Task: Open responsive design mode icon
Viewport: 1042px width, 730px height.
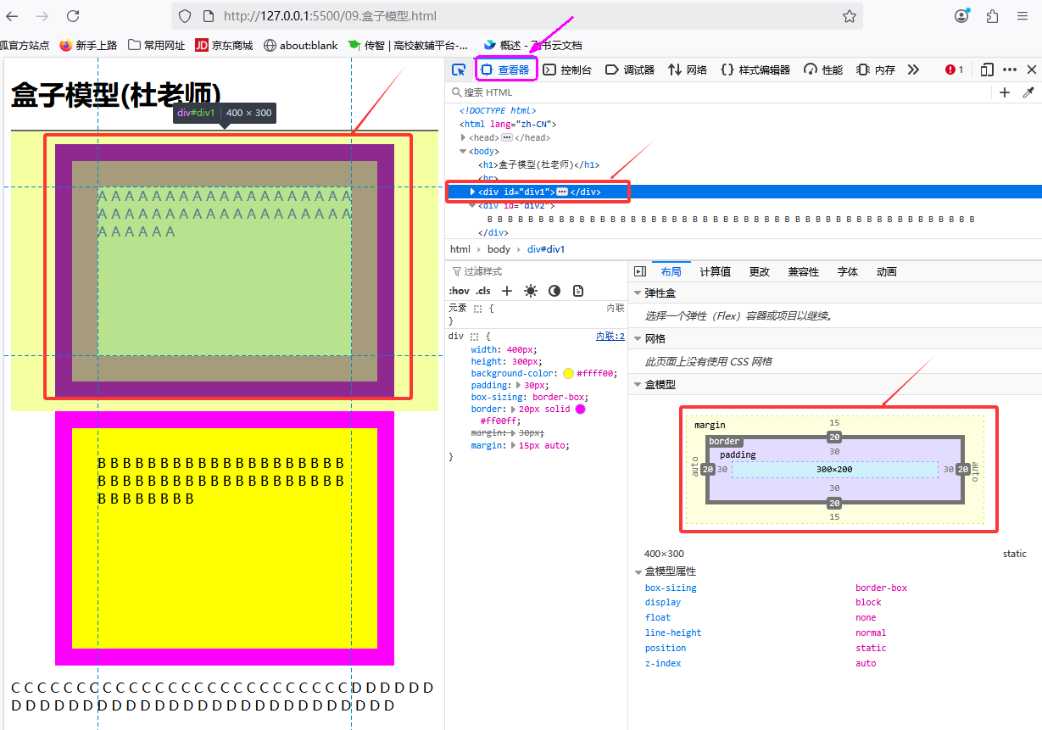Action: pos(987,70)
